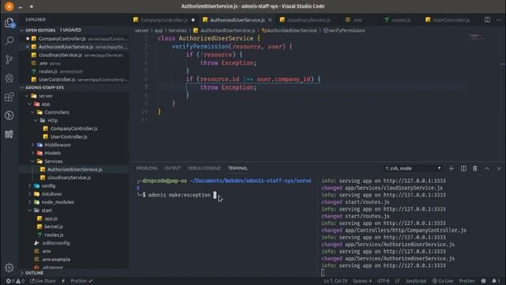Screen dimensions: 506x285
Task: Expand the node_modules folder
Action: pos(30,202)
